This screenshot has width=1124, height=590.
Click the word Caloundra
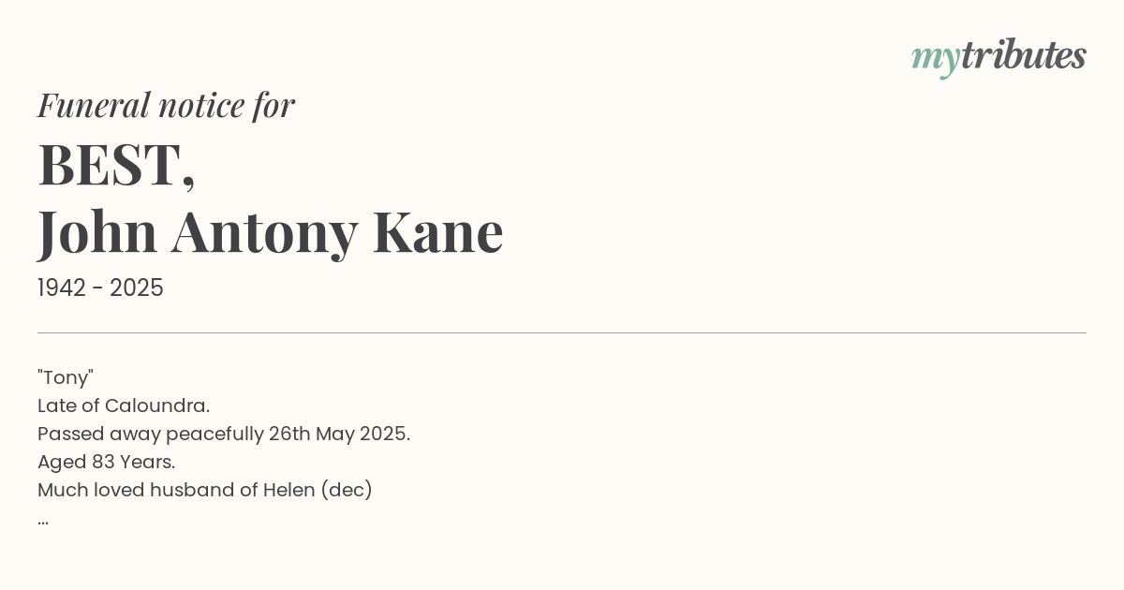point(157,406)
